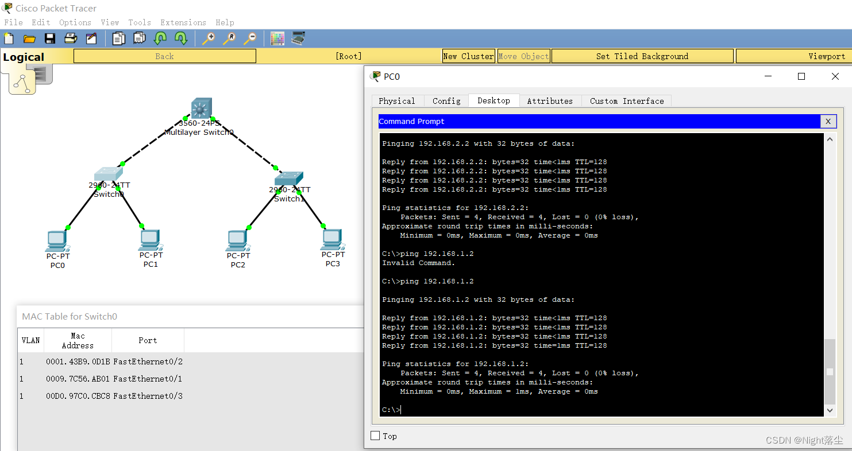The width and height of the screenshot is (852, 451).
Task: Click PC0 window title icon
Action: pos(376,76)
